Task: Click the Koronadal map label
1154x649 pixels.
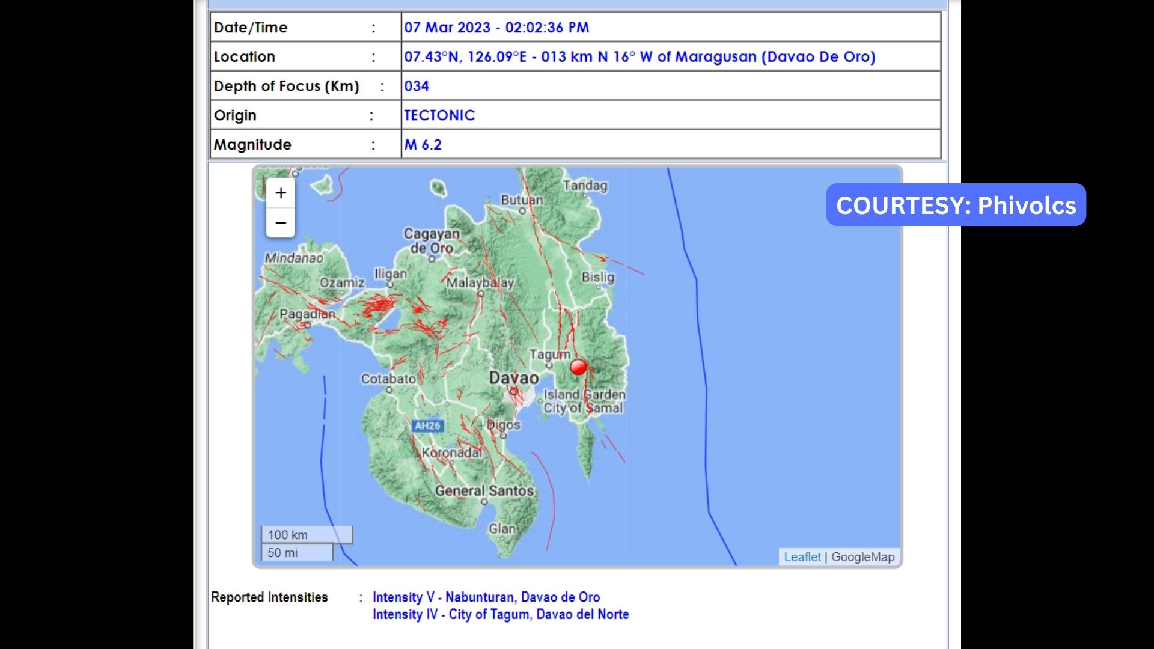Action: [452, 452]
